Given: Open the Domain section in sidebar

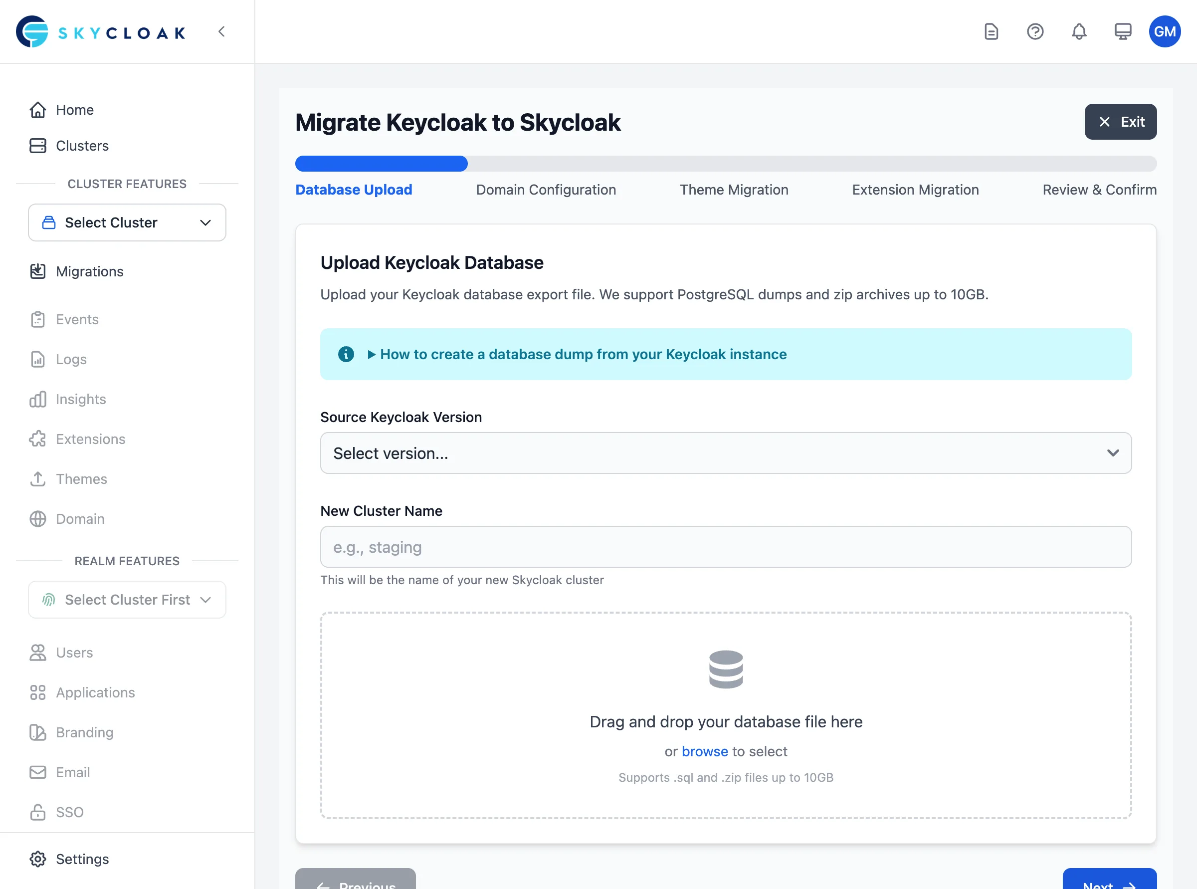Looking at the screenshot, I should click(x=80, y=519).
